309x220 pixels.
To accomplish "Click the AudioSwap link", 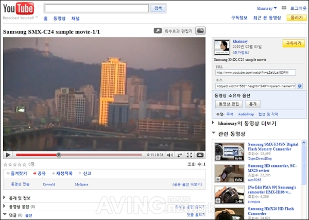I will [246, 114].
